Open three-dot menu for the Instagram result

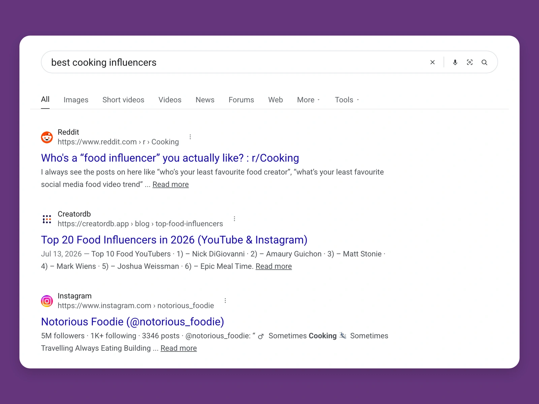[225, 301]
